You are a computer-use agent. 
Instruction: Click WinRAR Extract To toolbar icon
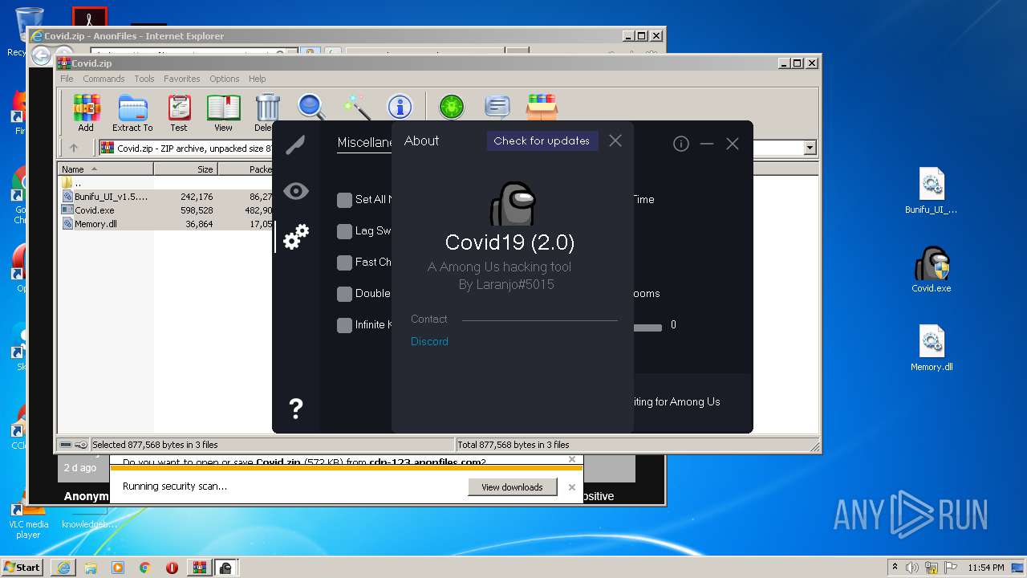132,113
